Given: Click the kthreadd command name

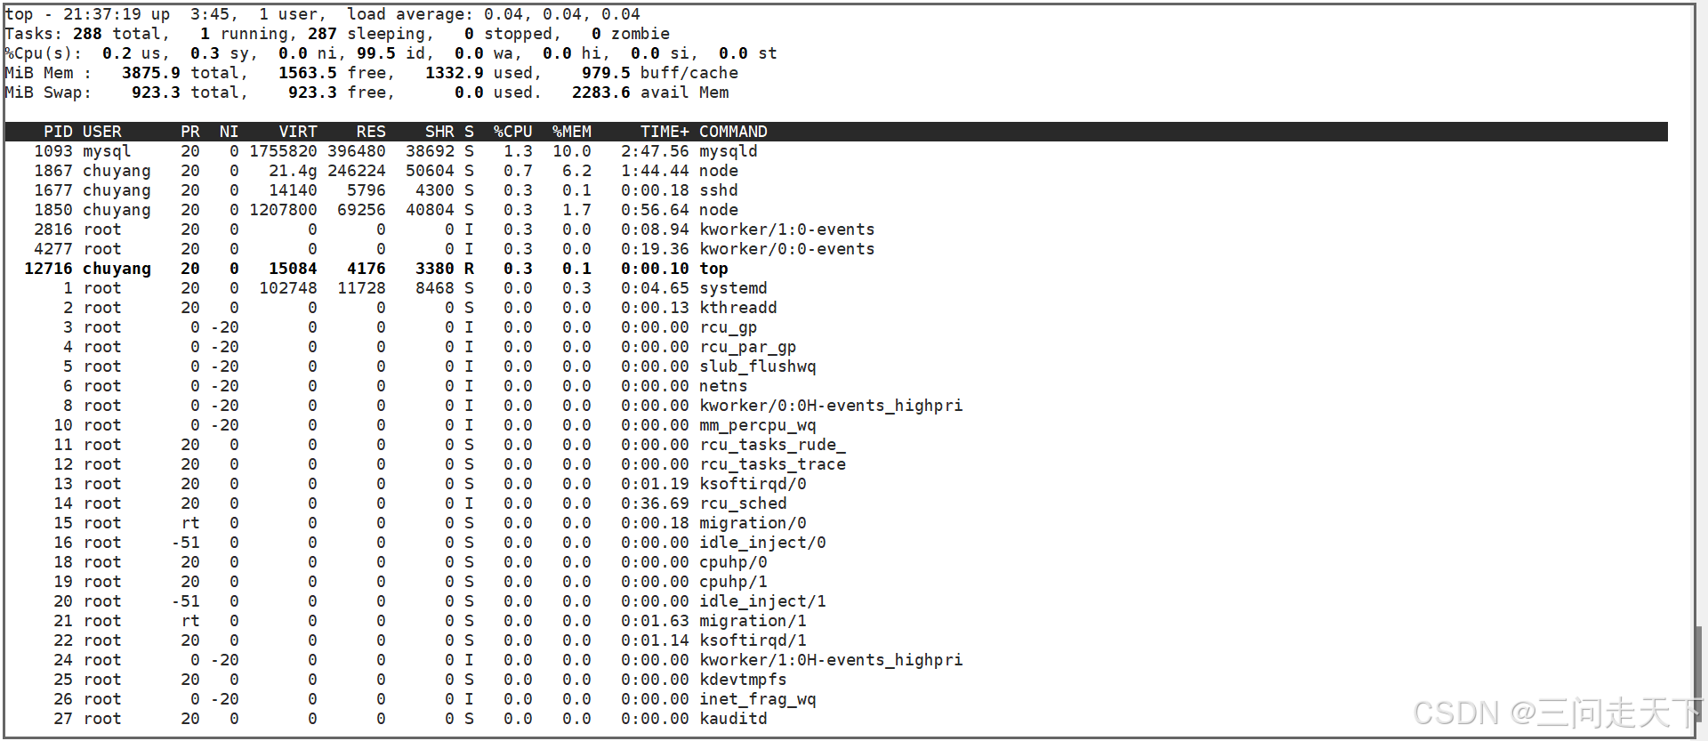Looking at the screenshot, I should point(738,308).
